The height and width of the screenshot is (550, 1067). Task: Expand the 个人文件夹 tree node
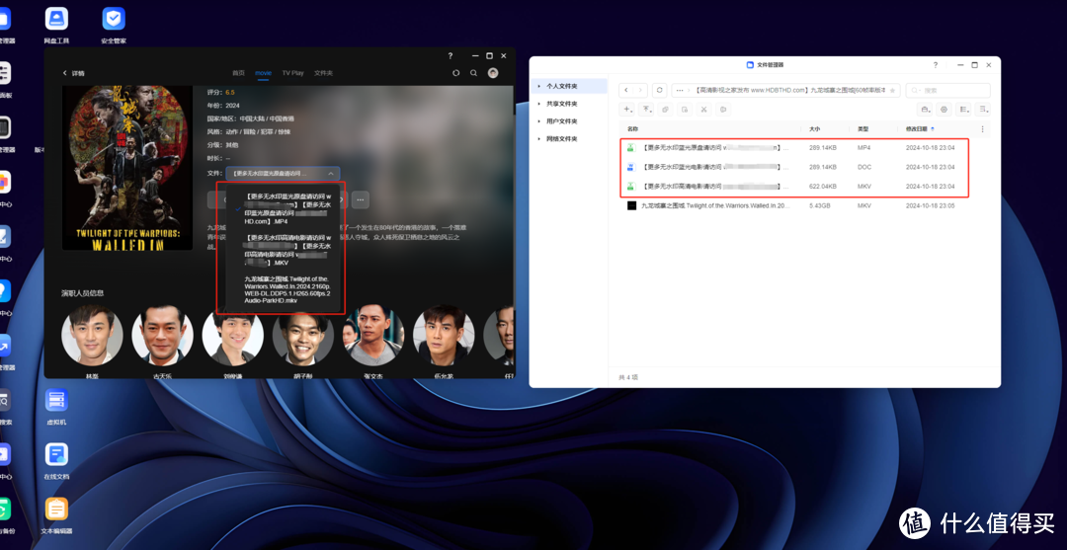click(x=539, y=86)
